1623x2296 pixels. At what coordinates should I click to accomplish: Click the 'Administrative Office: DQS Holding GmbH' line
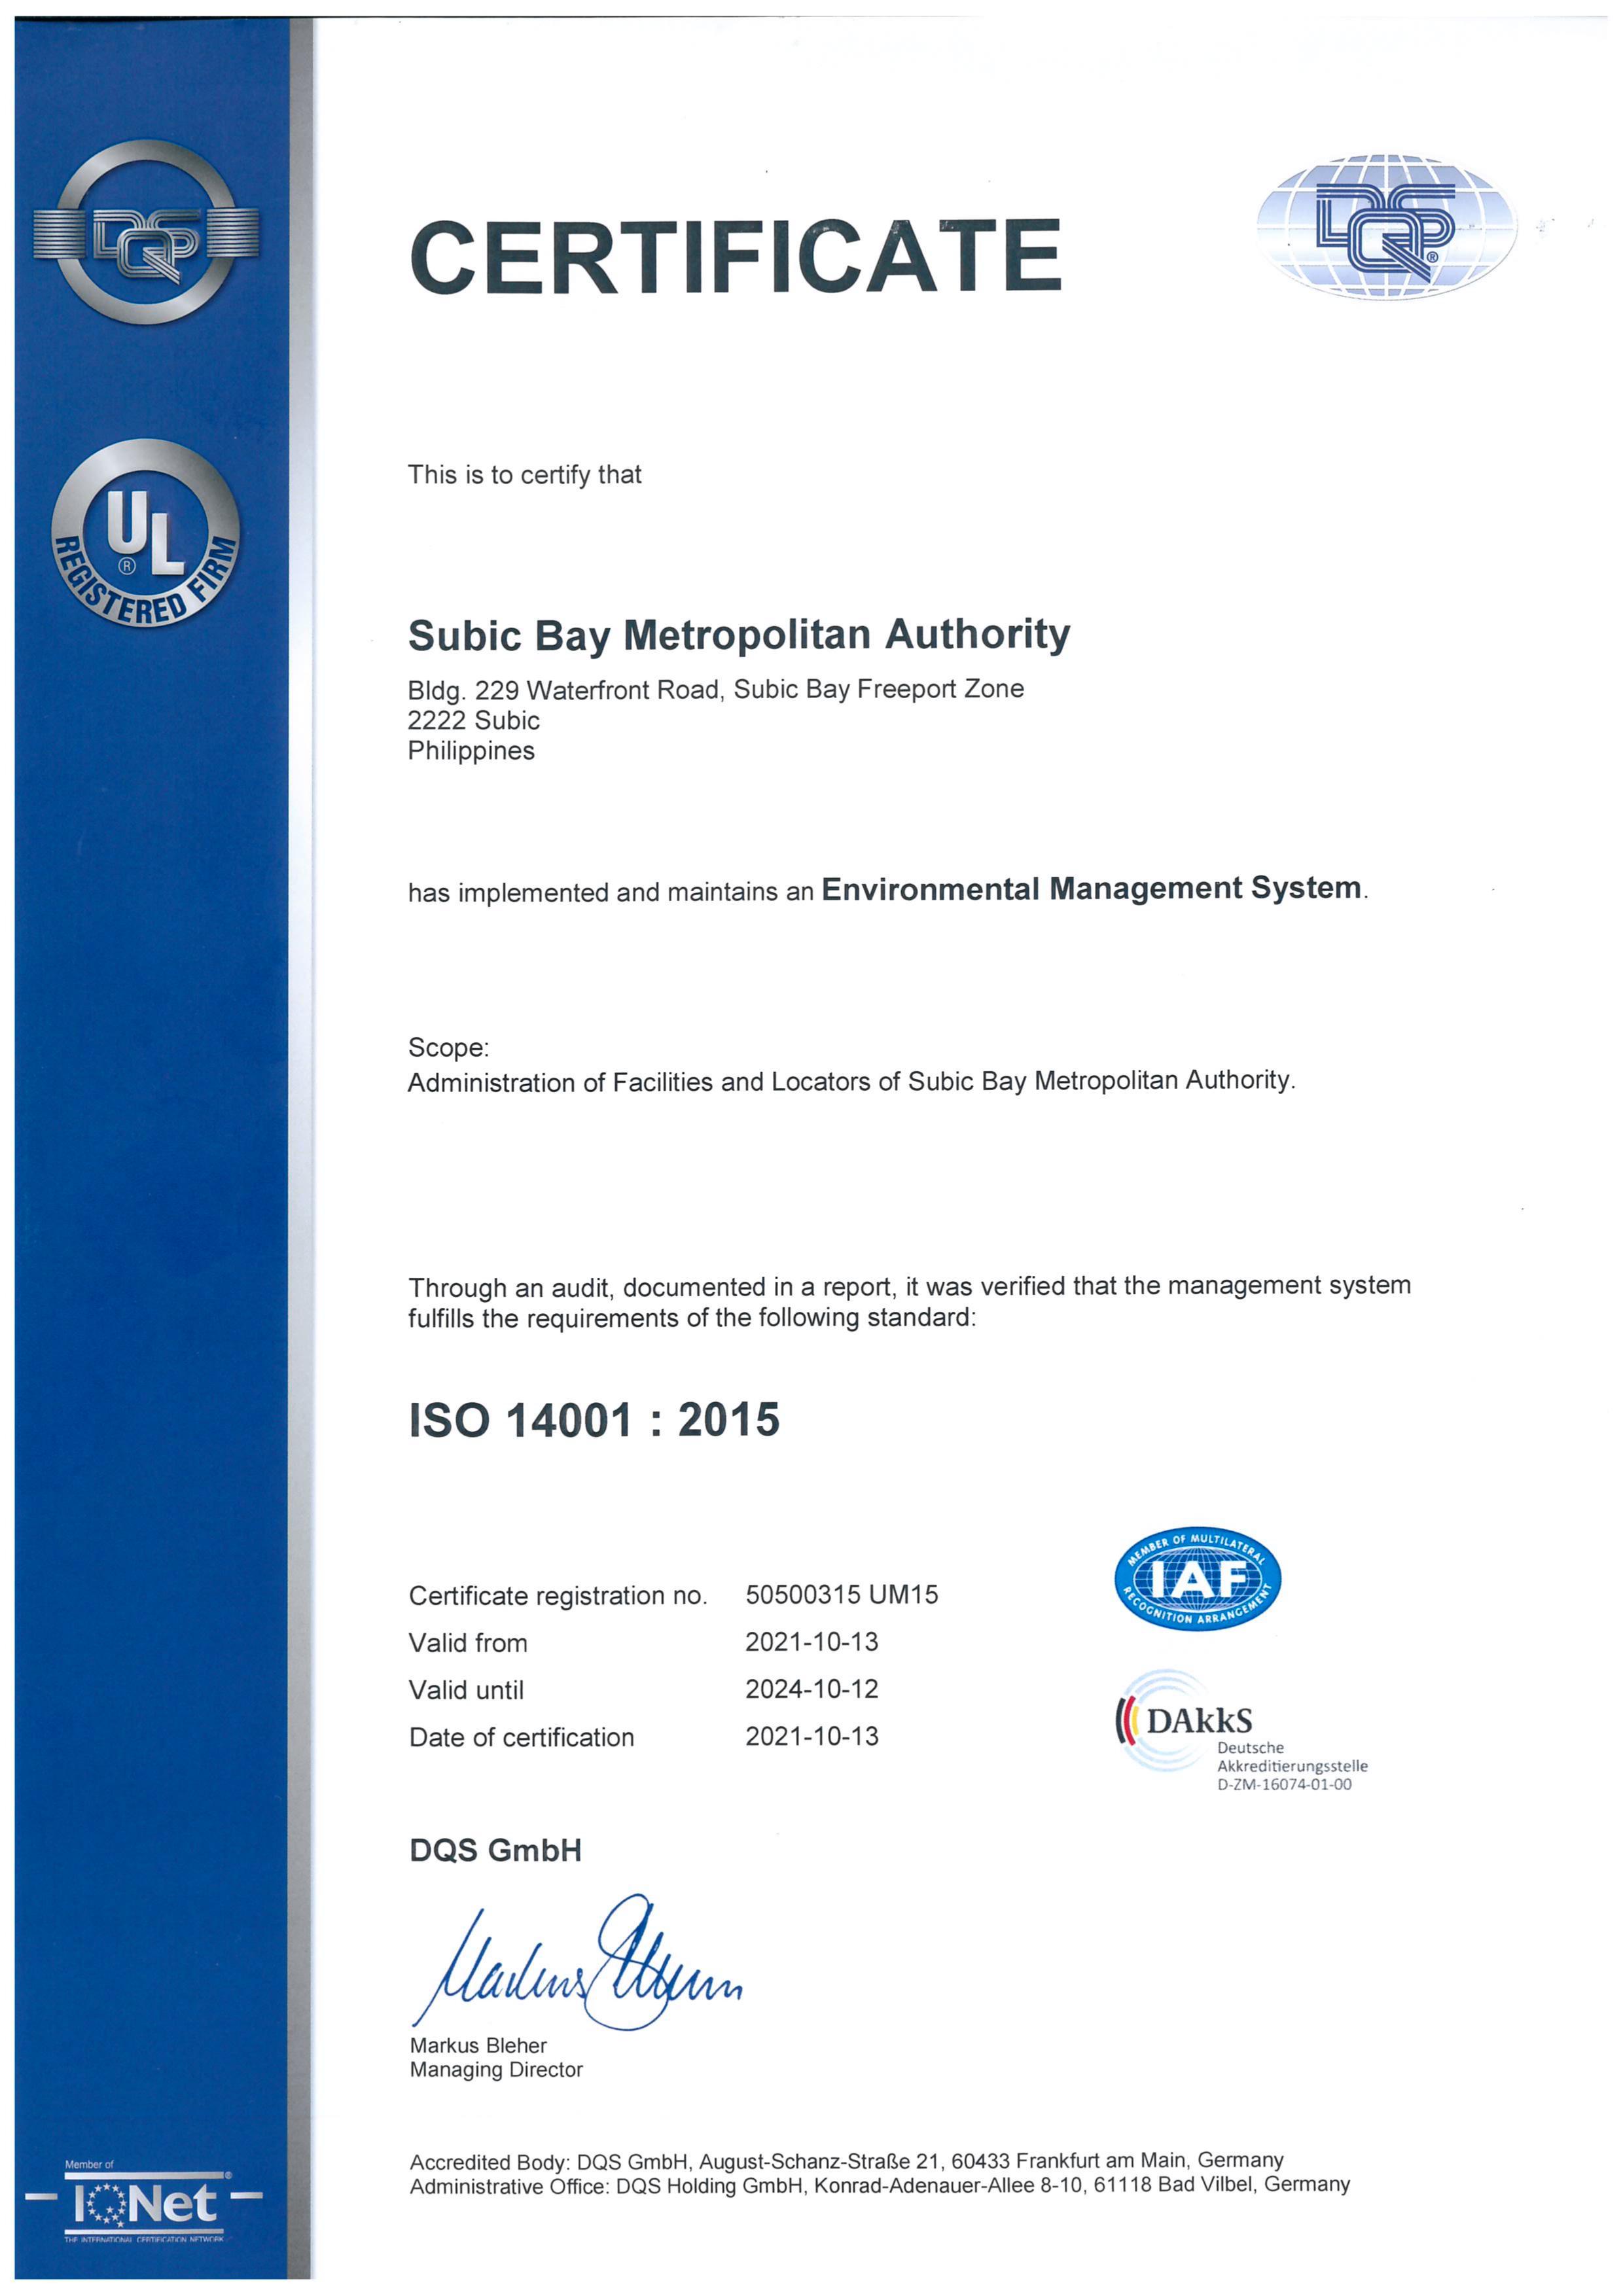tap(880, 2185)
